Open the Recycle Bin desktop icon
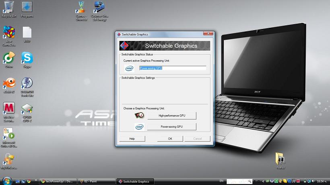This screenshot has width=330, height=185. click(9, 9)
